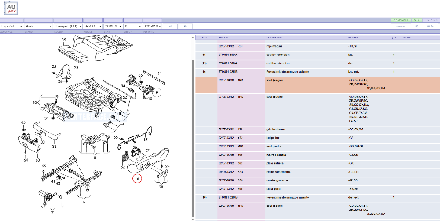Select article 8T0 881 560 A
Viewport: 440px width, 221px height.
pyautogui.click(x=228, y=63)
